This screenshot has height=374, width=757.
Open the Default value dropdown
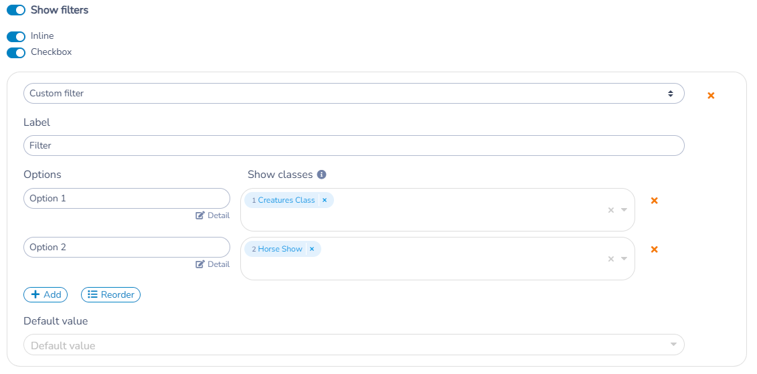tap(354, 345)
